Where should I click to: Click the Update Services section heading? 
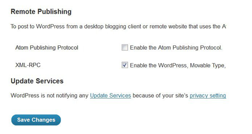[x=37, y=81]
